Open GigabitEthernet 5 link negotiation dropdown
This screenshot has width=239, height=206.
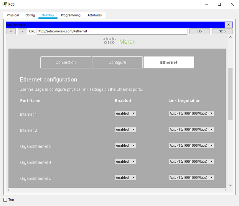click(191, 177)
